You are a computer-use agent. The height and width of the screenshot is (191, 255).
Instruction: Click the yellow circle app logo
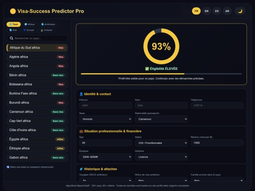point(13,11)
